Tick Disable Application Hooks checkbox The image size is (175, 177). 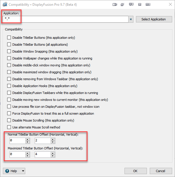click(x=9, y=86)
